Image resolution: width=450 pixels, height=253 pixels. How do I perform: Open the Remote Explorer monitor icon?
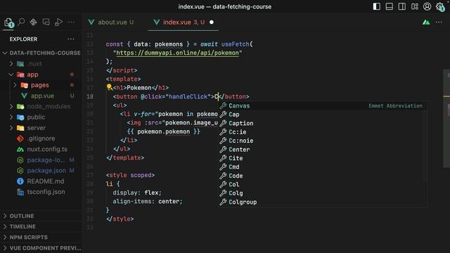[x=46, y=22]
